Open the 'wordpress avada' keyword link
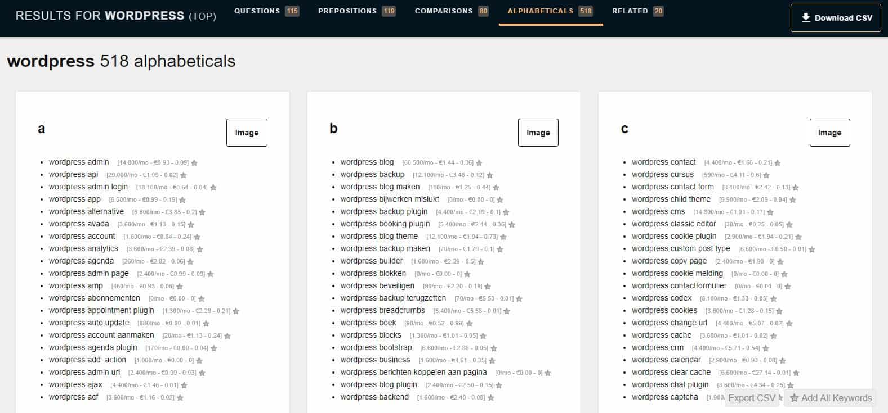 point(79,224)
